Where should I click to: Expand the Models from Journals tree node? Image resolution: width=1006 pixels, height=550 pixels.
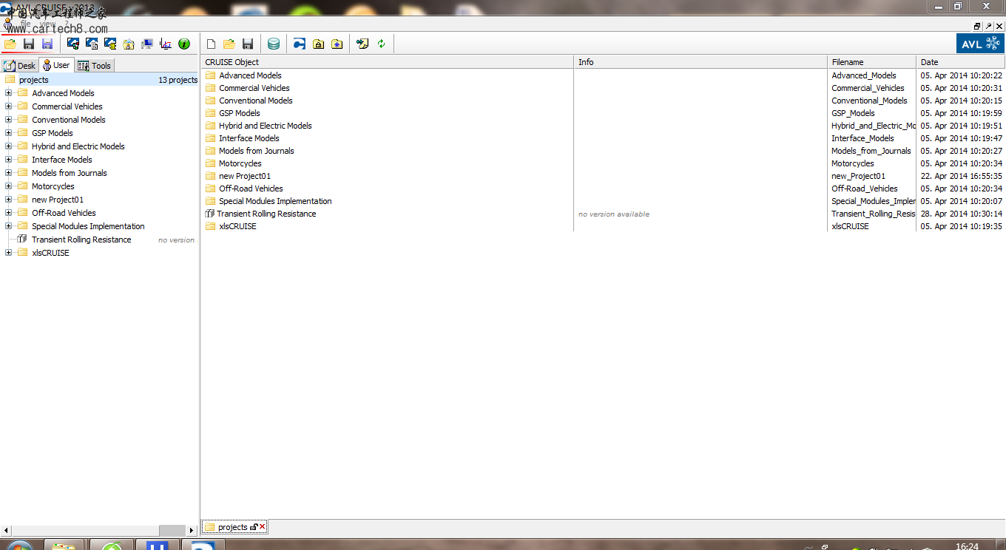9,173
